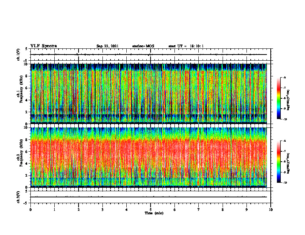This screenshot has width=305, height=235.
Task: Click inside the ch.2 spectrogram panel
Action: [x=149, y=157]
